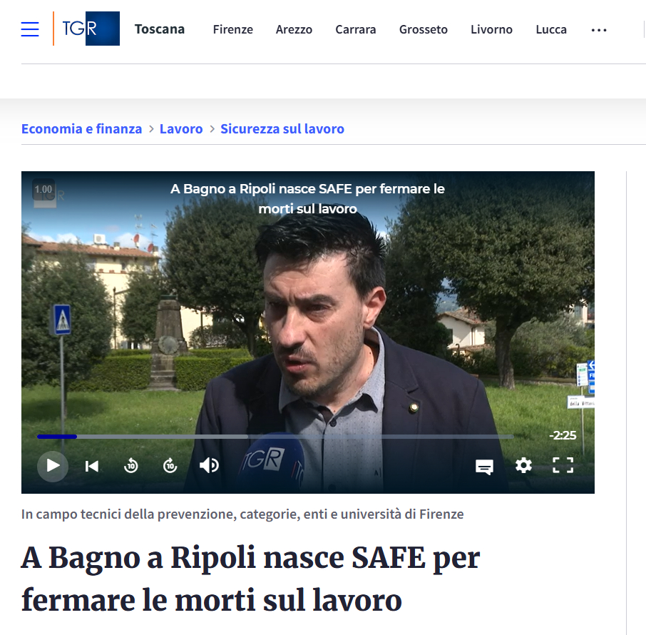
Task: Open Lavoro breadcrumb link
Action: tap(181, 128)
